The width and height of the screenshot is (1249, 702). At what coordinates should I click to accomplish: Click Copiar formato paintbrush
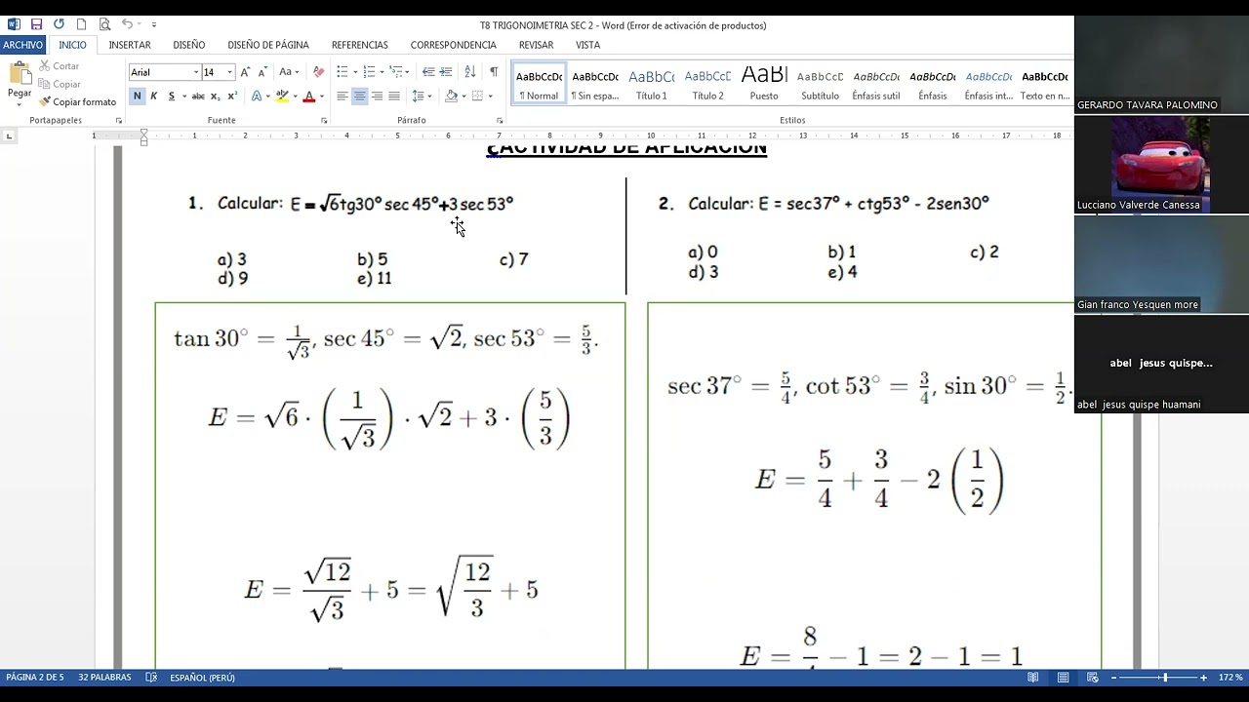coord(78,101)
